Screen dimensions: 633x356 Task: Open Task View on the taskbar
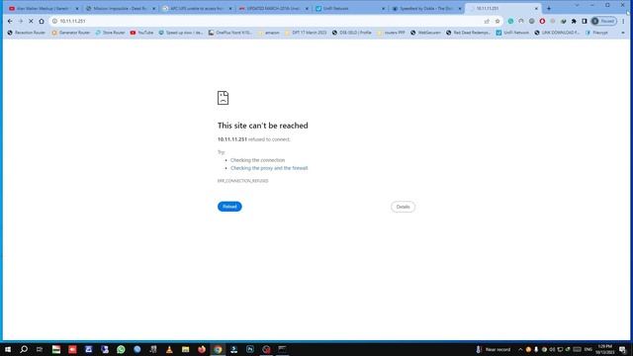(x=40, y=349)
